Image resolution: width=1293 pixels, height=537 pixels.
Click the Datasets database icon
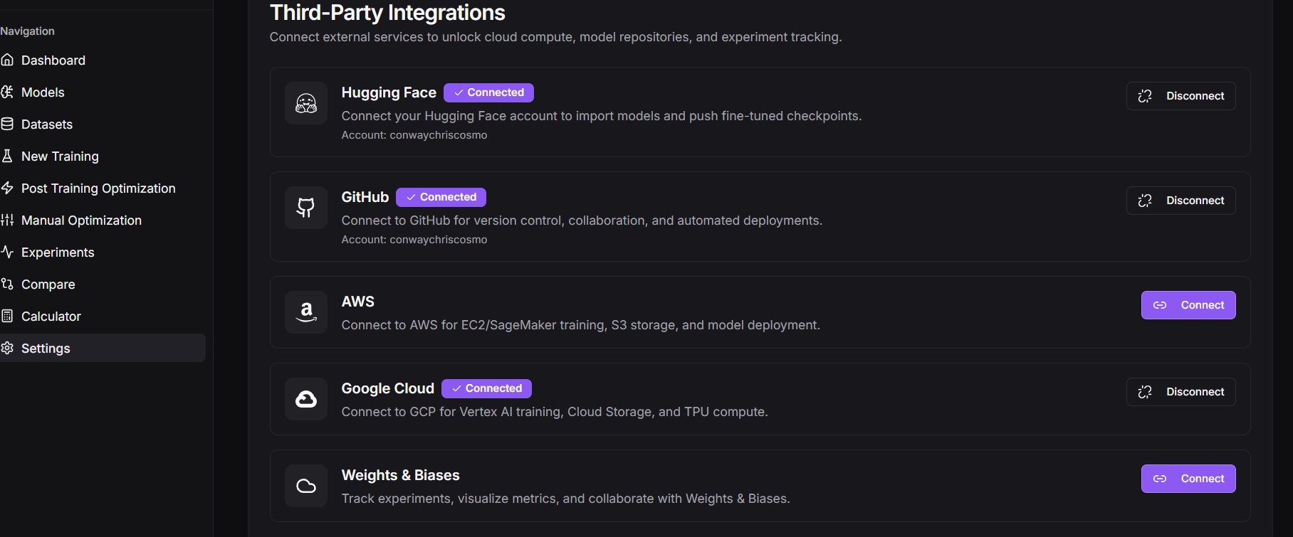tap(7, 124)
